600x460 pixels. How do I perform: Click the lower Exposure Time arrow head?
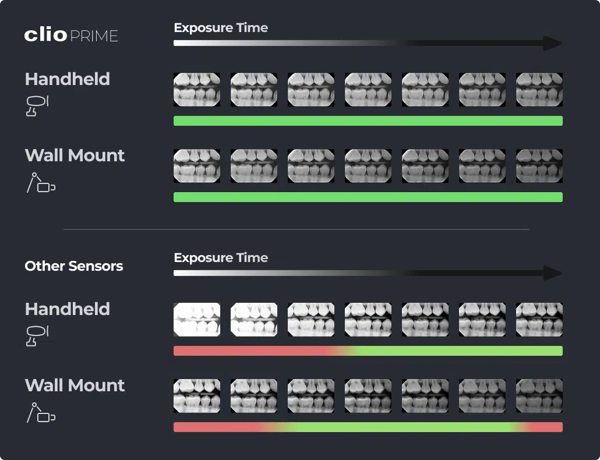coord(552,273)
